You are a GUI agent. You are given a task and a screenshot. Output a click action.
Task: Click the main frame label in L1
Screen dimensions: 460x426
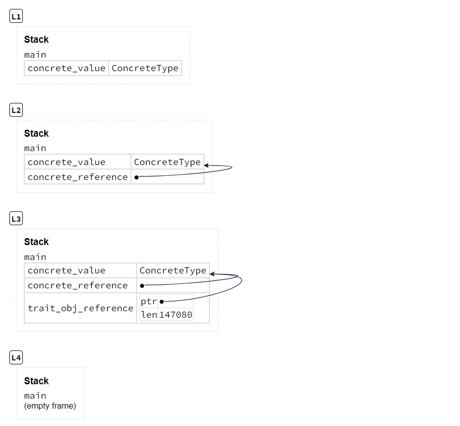click(35, 55)
